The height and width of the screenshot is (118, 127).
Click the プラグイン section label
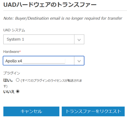[12, 73]
